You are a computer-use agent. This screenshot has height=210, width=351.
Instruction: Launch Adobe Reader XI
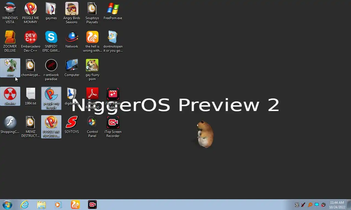(92, 98)
